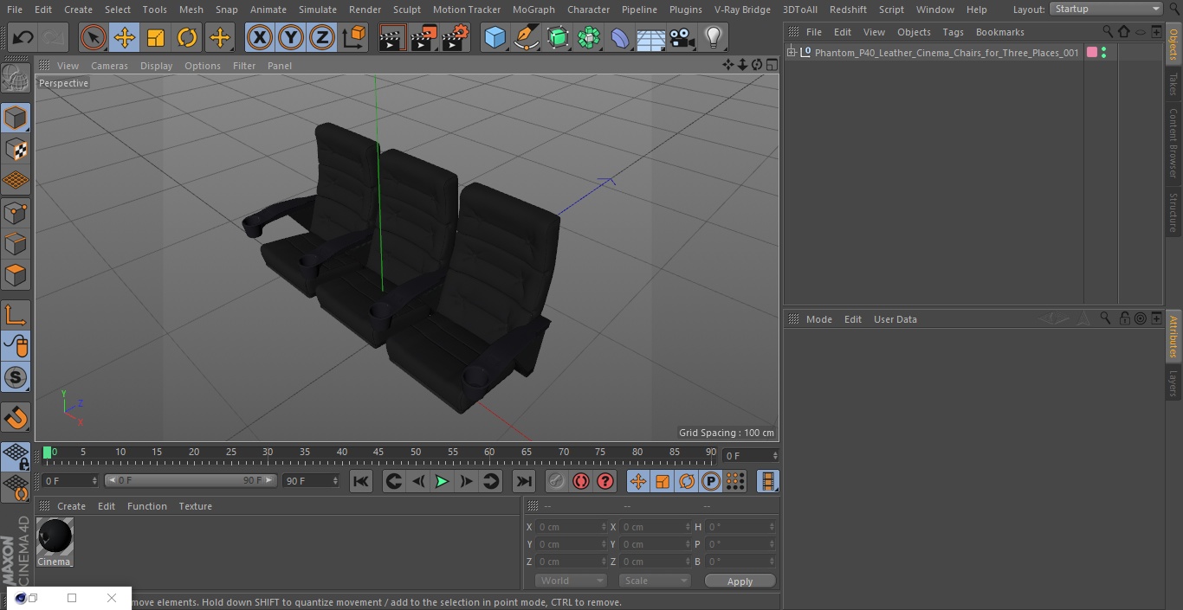Viewport: 1183px width, 610px height.
Task: Toggle position keyframe recording
Action: 638,481
